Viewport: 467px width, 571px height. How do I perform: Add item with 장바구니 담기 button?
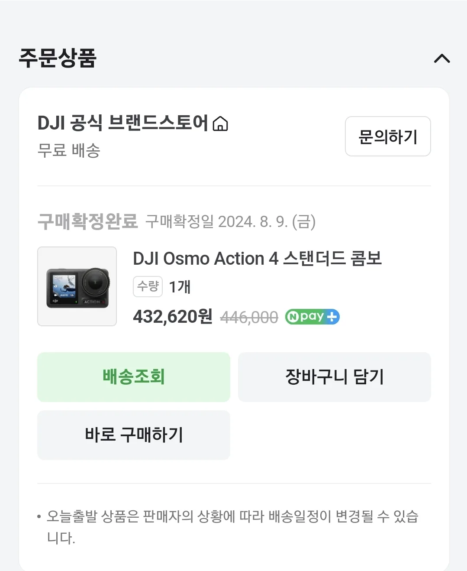pos(335,377)
